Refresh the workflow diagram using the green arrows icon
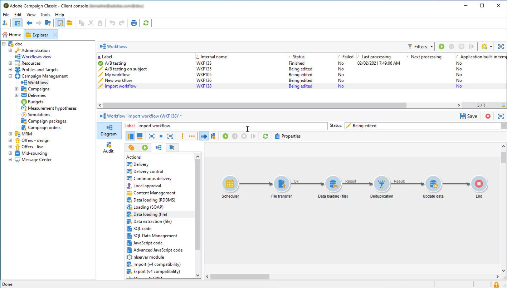The height and width of the screenshot is (288, 507). [265, 136]
